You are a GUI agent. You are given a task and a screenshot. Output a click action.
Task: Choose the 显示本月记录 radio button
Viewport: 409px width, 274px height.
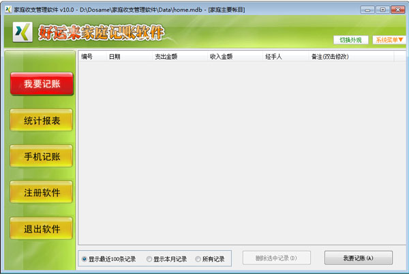[149, 259]
